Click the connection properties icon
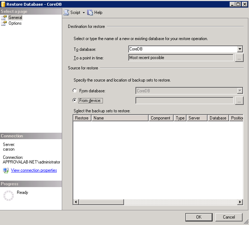Viewport: 249px width, 225px height. coord(6,170)
